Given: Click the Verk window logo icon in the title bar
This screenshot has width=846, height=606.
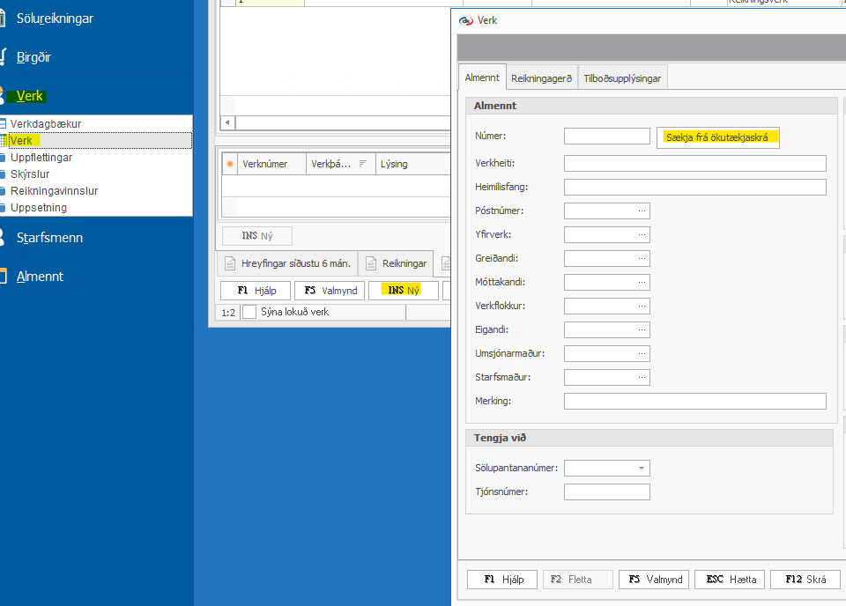Looking at the screenshot, I should 466,20.
